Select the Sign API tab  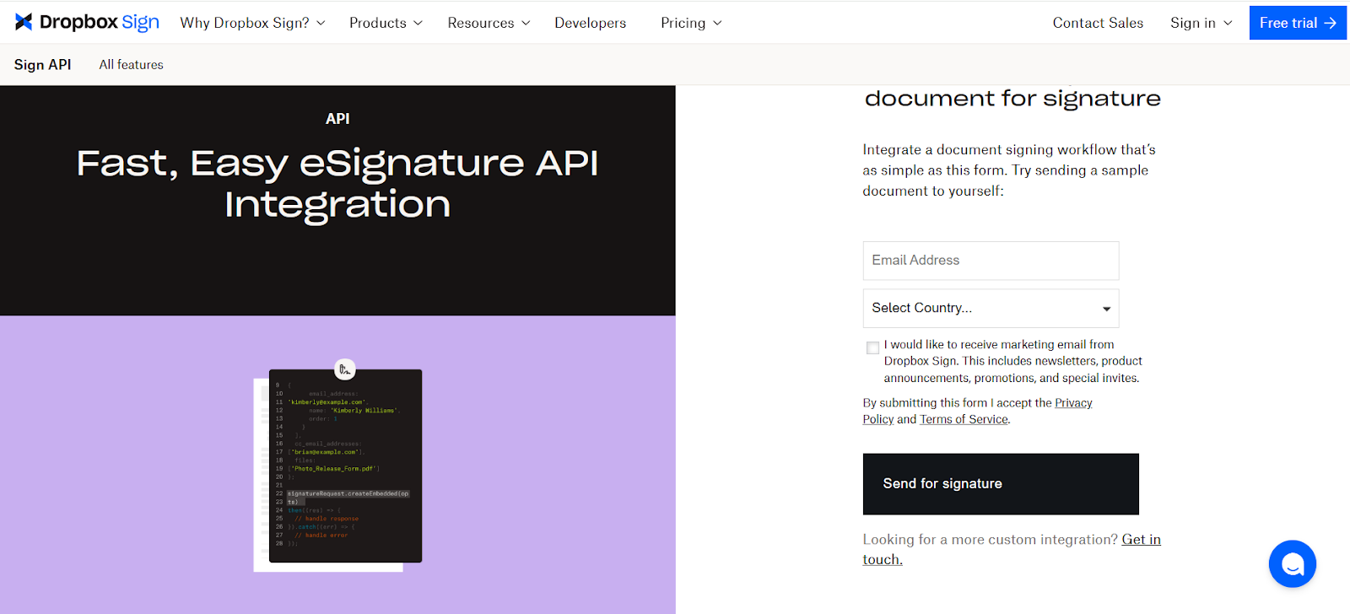coord(42,64)
